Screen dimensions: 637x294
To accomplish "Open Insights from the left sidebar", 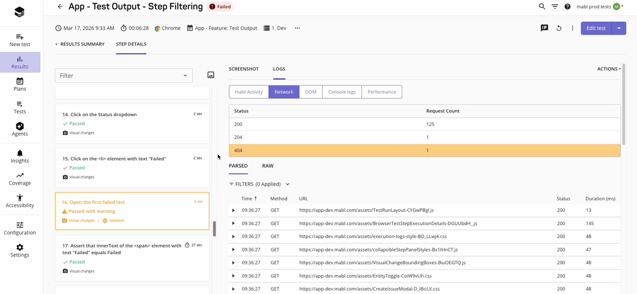I will pyautogui.click(x=20, y=156).
